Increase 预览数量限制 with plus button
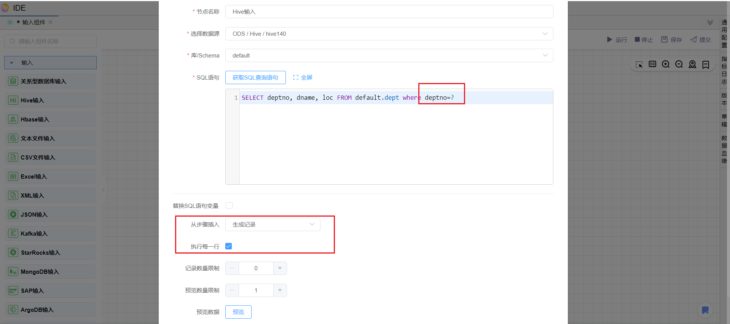The width and height of the screenshot is (730, 324). (x=280, y=290)
